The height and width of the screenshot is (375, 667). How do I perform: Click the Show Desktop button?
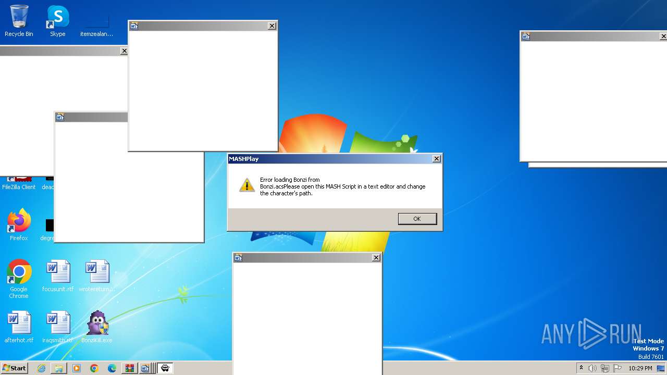point(662,368)
